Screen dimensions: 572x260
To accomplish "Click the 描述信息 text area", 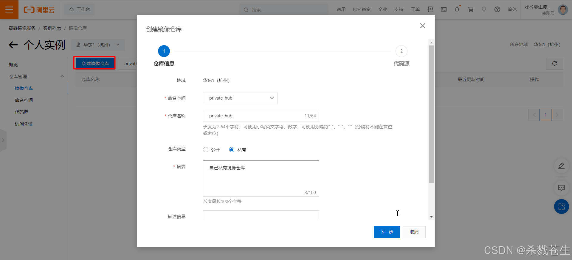I will (261, 215).
